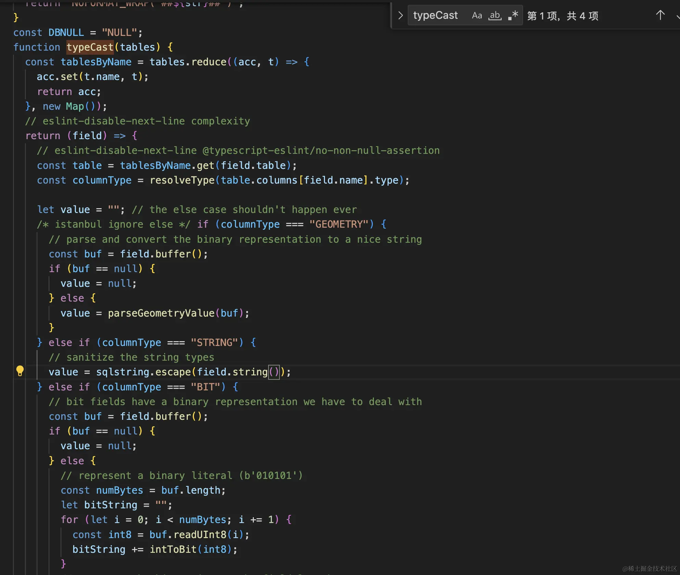Click the match count text in find widget
The image size is (680, 575).
[563, 16]
